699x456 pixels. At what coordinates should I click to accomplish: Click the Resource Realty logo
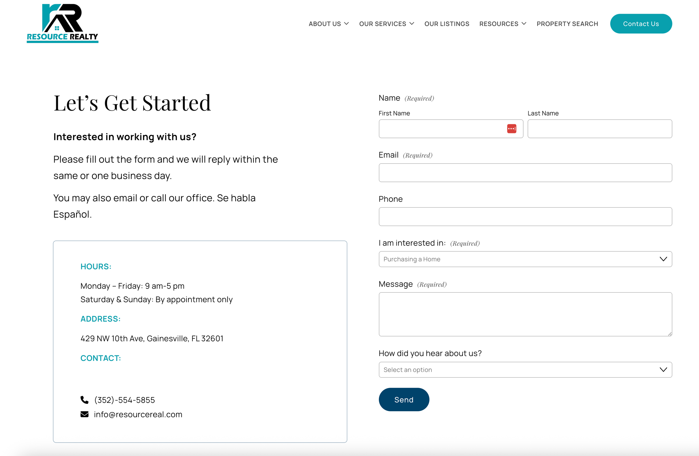coord(63,23)
